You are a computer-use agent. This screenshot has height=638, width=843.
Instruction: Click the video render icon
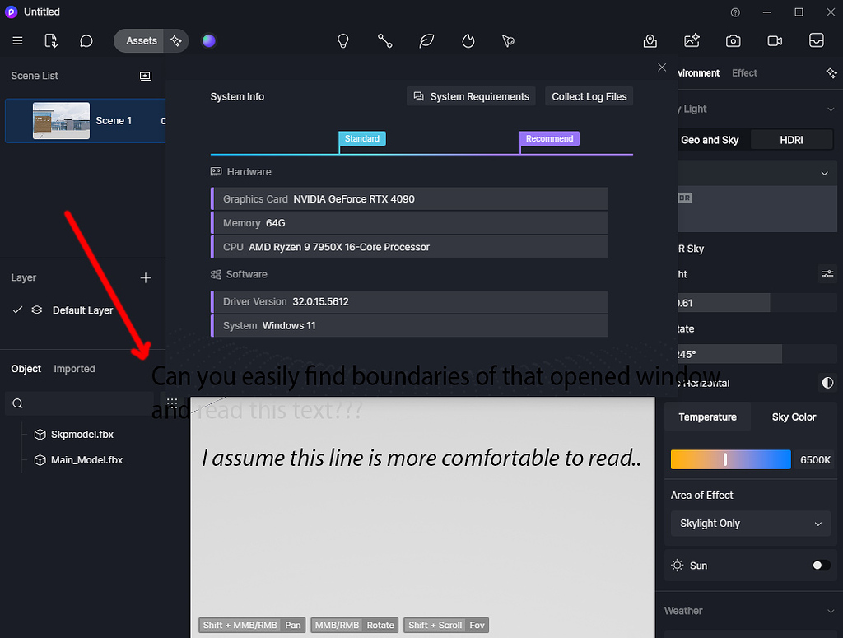(774, 40)
